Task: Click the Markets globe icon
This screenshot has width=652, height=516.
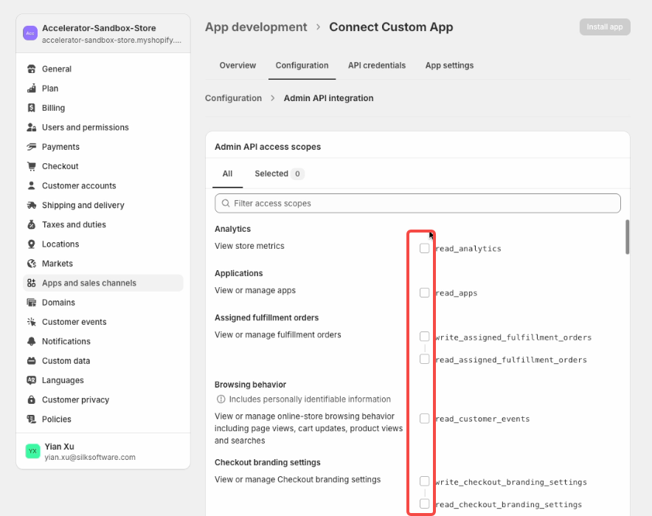Action: (x=31, y=264)
